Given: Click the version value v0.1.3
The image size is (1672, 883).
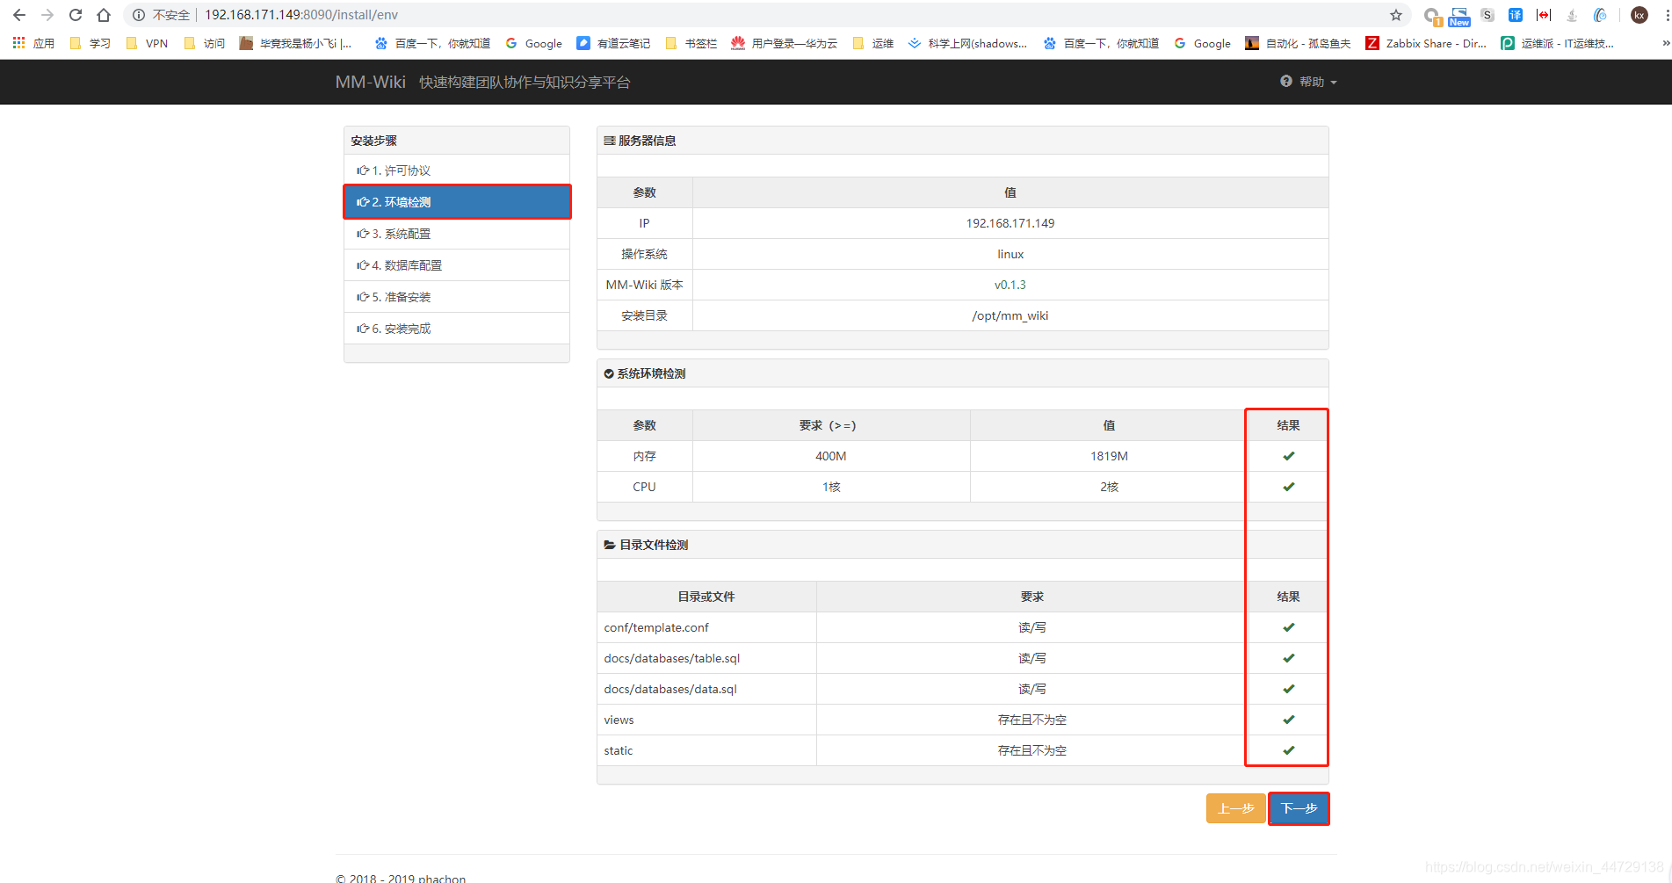Looking at the screenshot, I should (1010, 285).
